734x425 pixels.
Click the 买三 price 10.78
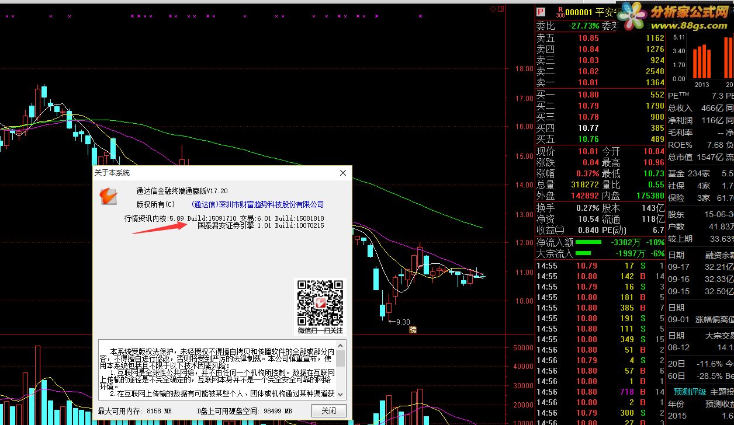tap(588, 117)
